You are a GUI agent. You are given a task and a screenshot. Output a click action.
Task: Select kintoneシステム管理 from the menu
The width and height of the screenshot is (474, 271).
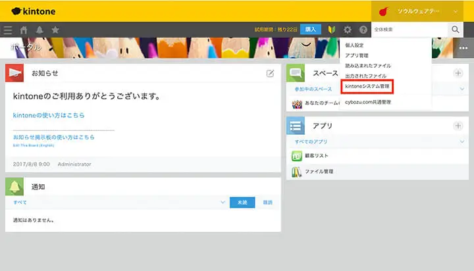click(x=367, y=87)
